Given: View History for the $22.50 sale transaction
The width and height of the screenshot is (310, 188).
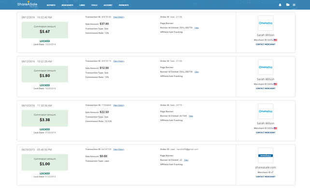Looking at the screenshot, I should click(x=119, y=106).
